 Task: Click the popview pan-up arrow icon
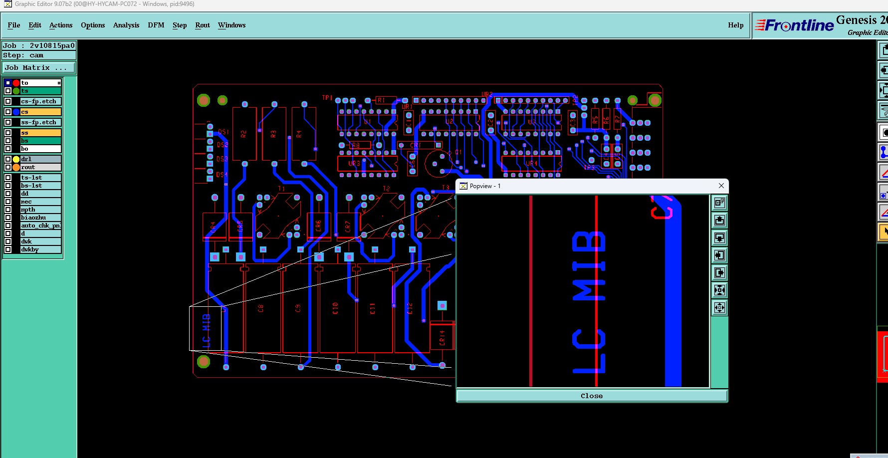click(x=719, y=220)
